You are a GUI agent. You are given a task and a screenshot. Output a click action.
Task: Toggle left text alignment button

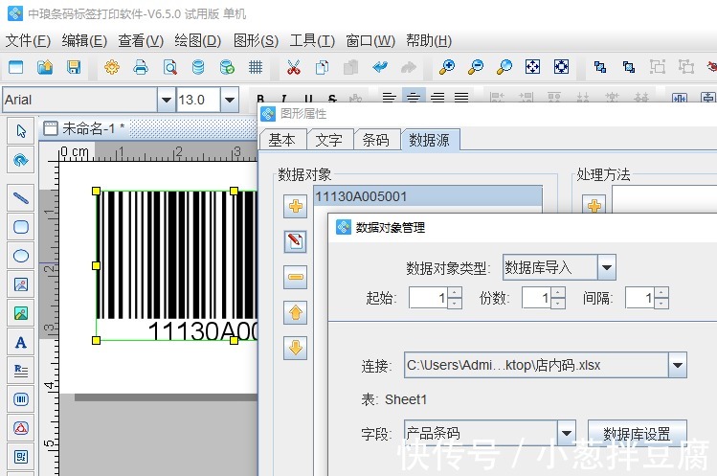(x=390, y=97)
